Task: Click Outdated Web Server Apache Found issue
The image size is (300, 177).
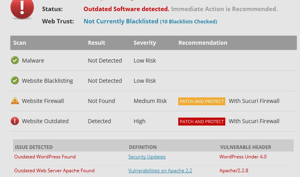Action: click(54, 171)
